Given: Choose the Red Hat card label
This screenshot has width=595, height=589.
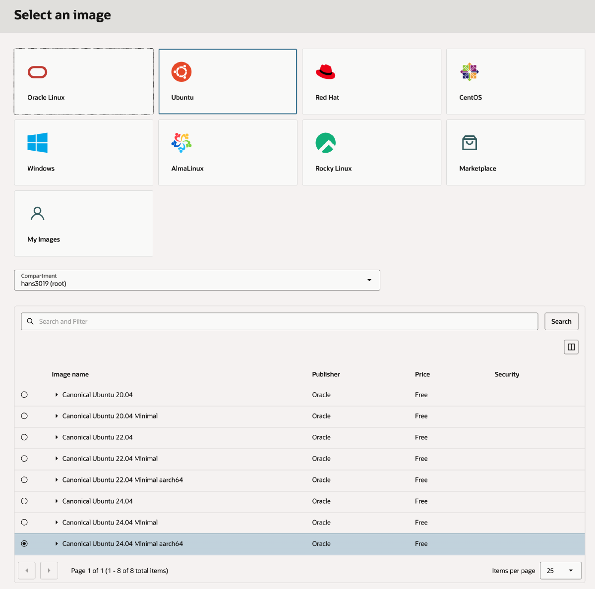Looking at the screenshot, I should tap(327, 98).
